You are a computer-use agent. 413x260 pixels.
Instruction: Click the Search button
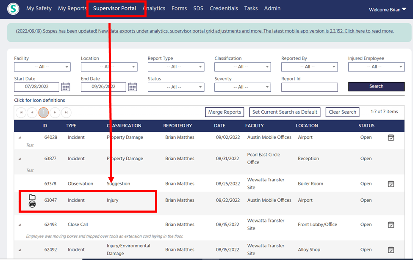pos(377,87)
